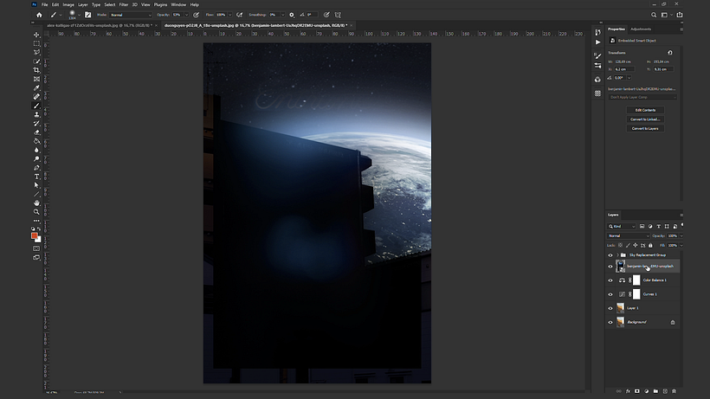Expand the Sky Replacement Group
This screenshot has width=710, height=399.
coord(617,255)
